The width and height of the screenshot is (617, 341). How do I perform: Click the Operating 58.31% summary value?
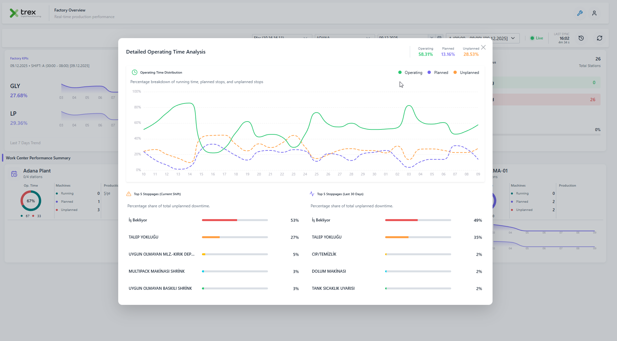426,54
